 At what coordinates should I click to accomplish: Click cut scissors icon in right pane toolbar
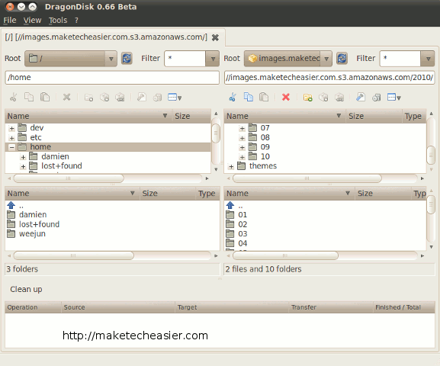tap(233, 98)
